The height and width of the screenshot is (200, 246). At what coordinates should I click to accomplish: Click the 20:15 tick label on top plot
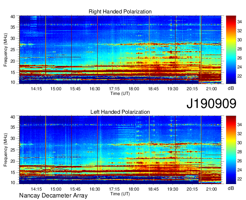coord(192,89)
